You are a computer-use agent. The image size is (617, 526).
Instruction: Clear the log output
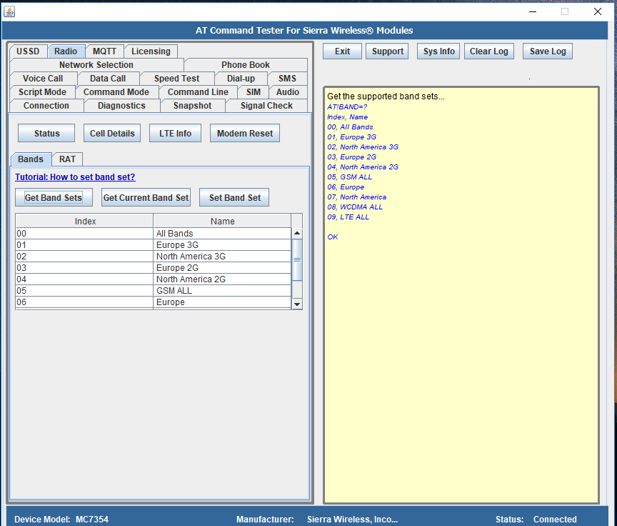point(488,51)
